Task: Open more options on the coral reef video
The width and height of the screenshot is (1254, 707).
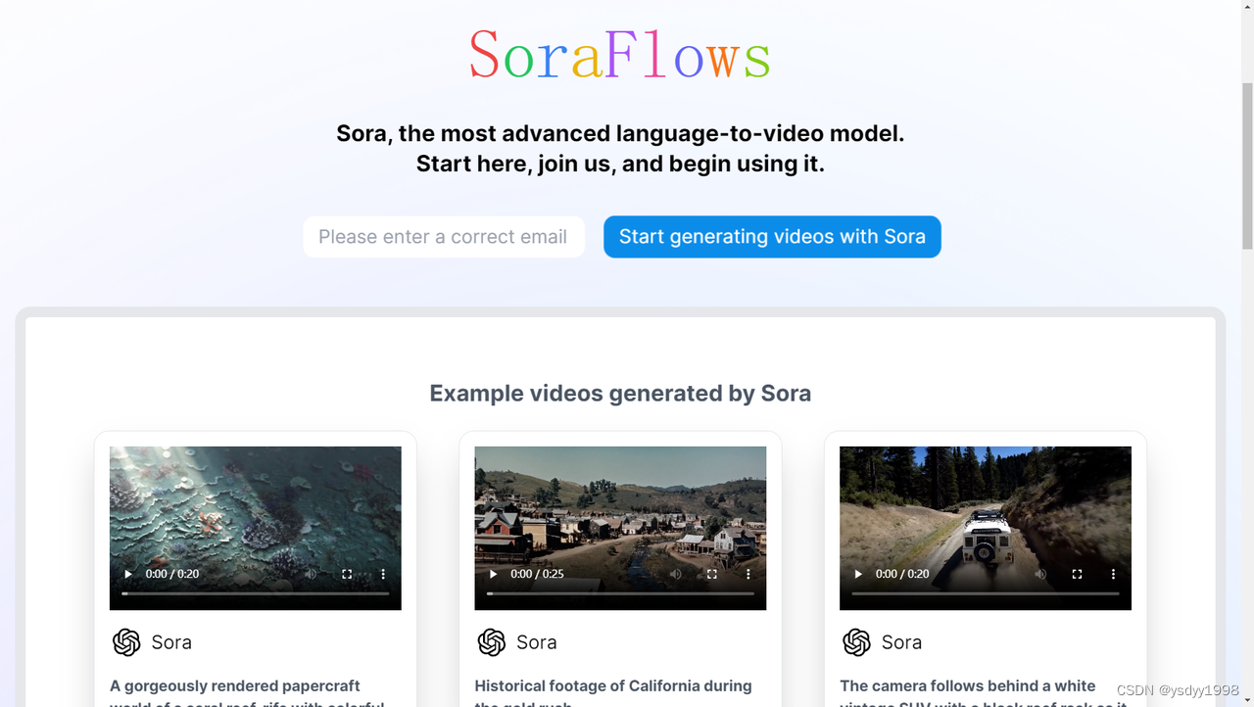Action: click(x=383, y=574)
